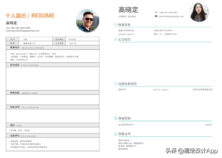The width and height of the screenshot is (222, 158).
Task: Click the large name 高晓定 on right resume
Action: coord(128,10)
